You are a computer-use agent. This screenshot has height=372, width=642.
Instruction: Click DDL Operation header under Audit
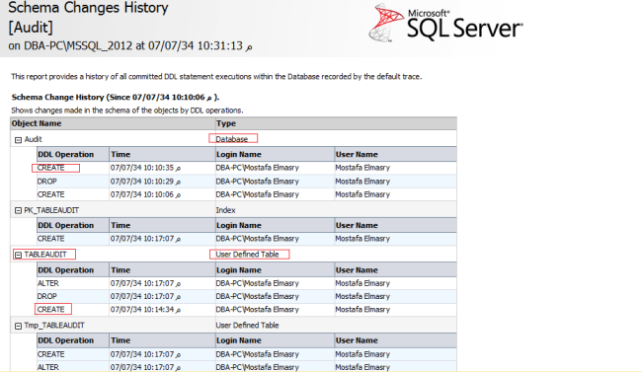(65, 155)
